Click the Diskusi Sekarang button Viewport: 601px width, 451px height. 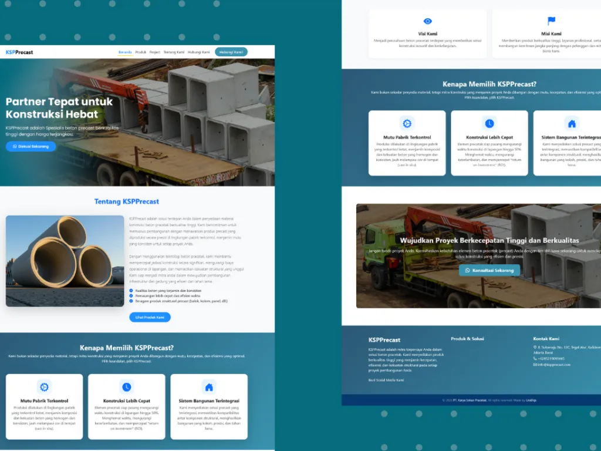pyautogui.click(x=31, y=146)
